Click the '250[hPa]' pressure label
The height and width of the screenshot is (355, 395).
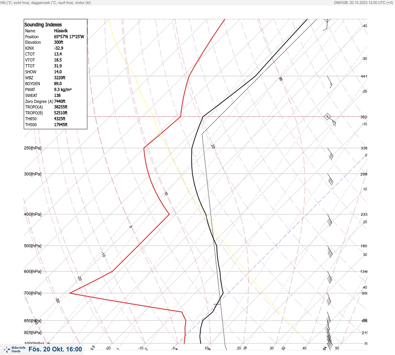(x=33, y=148)
